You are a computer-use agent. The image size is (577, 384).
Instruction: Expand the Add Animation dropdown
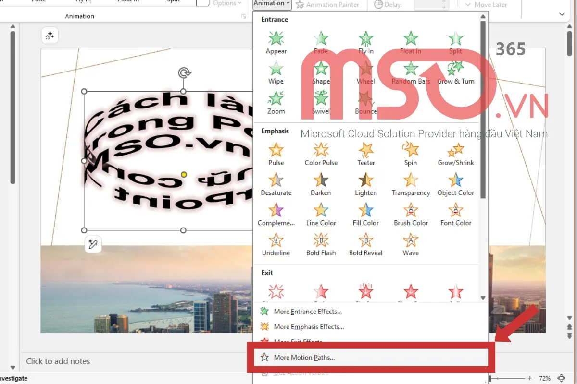[x=272, y=4]
